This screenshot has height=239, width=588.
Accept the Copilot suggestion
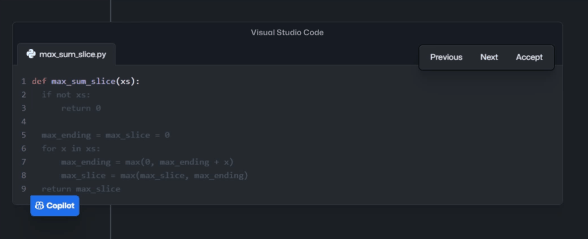[529, 58]
